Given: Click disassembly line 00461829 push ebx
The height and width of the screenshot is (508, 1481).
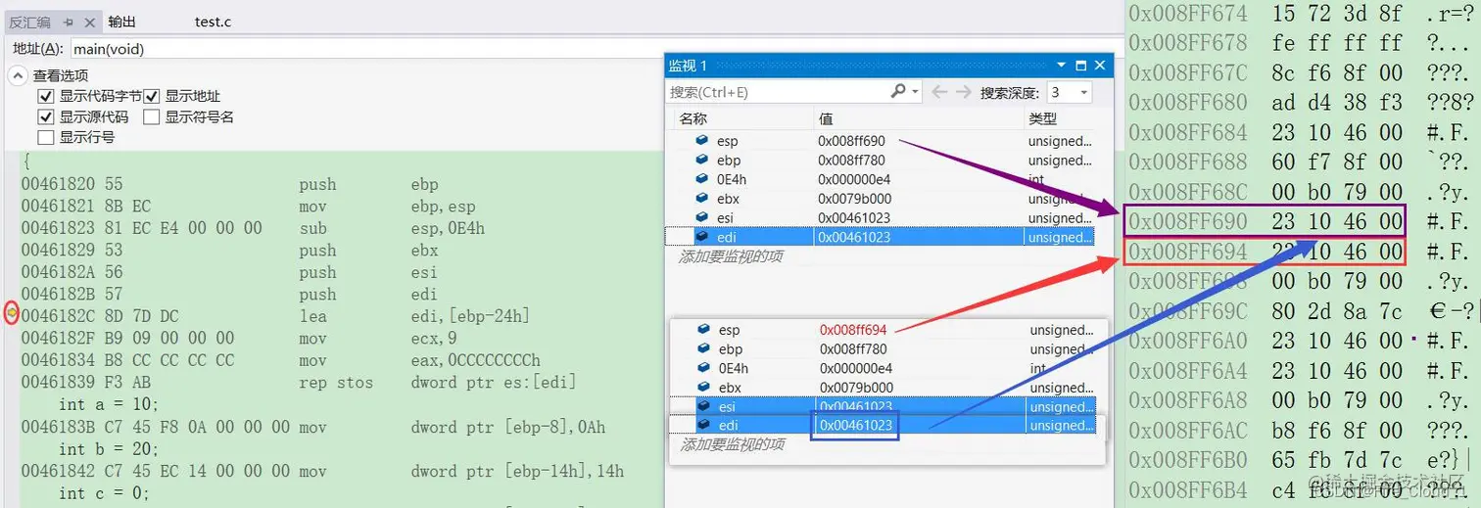Looking at the screenshot, I should point(230,251).
